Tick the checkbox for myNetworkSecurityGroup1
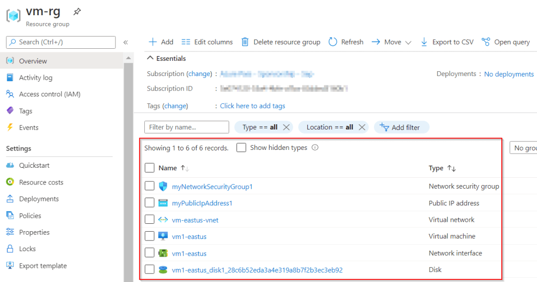Viewport: 537px width, 282px height. point(149,186)
